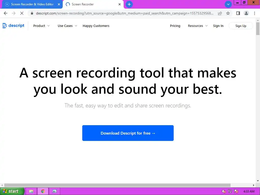260x195 pixels.
Task: Expand the Product menu
Action: [x=41, y=26]
